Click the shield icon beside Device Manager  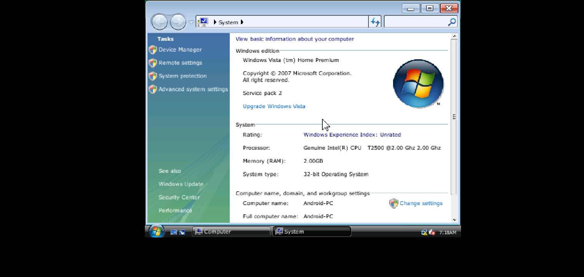[x=153, y=50]
